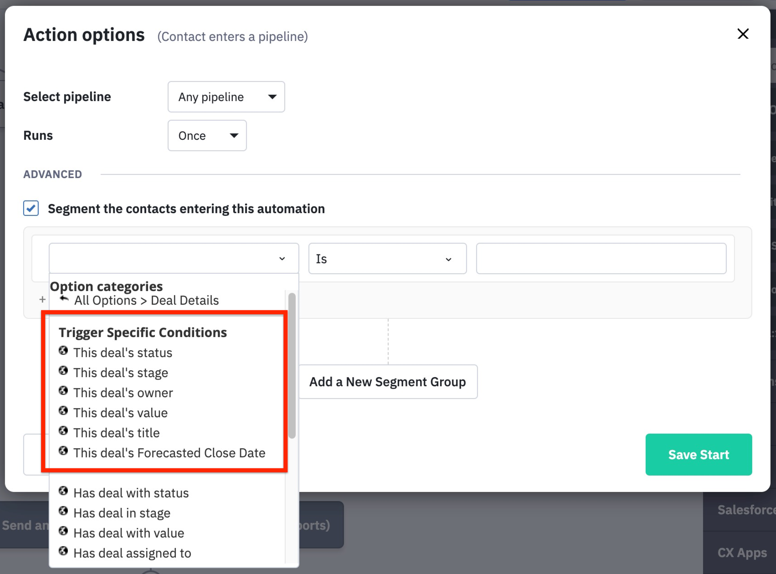Image resolution: width=776 pixels, height=574 pixels.
Task: Close the Action options dialog
Action: click(743, 34)
